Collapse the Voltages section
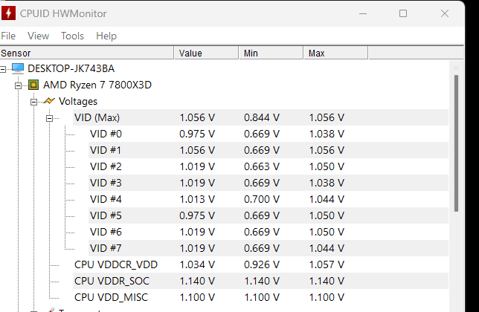Image resolution: width=479 pixels, height=312 pixels. point(35,101)
